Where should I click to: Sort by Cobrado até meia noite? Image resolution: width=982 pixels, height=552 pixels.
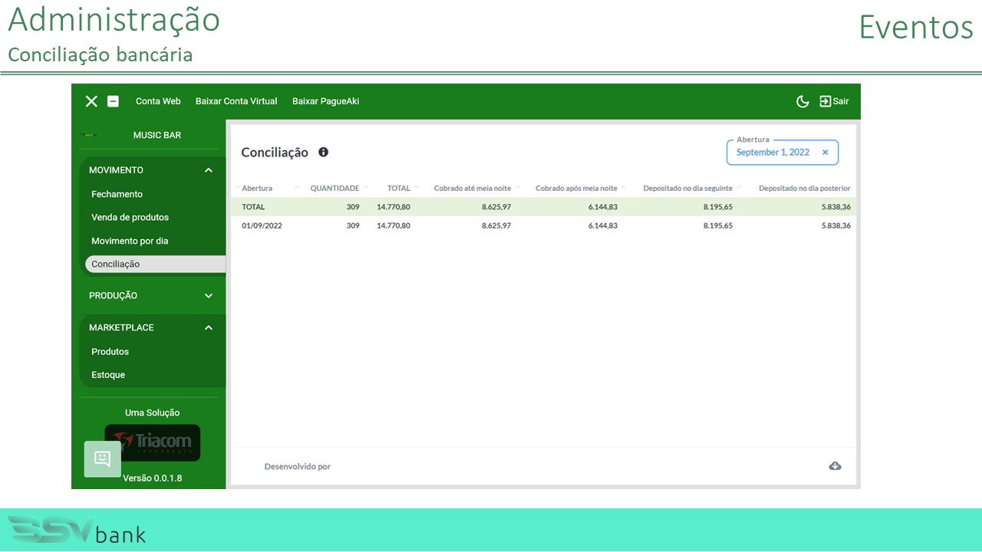pos(473,188)
